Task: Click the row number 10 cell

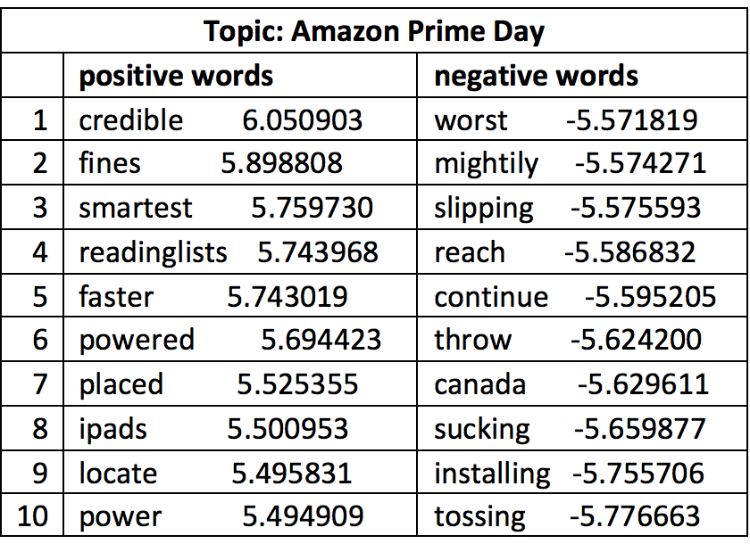Action: click(32, 515)
